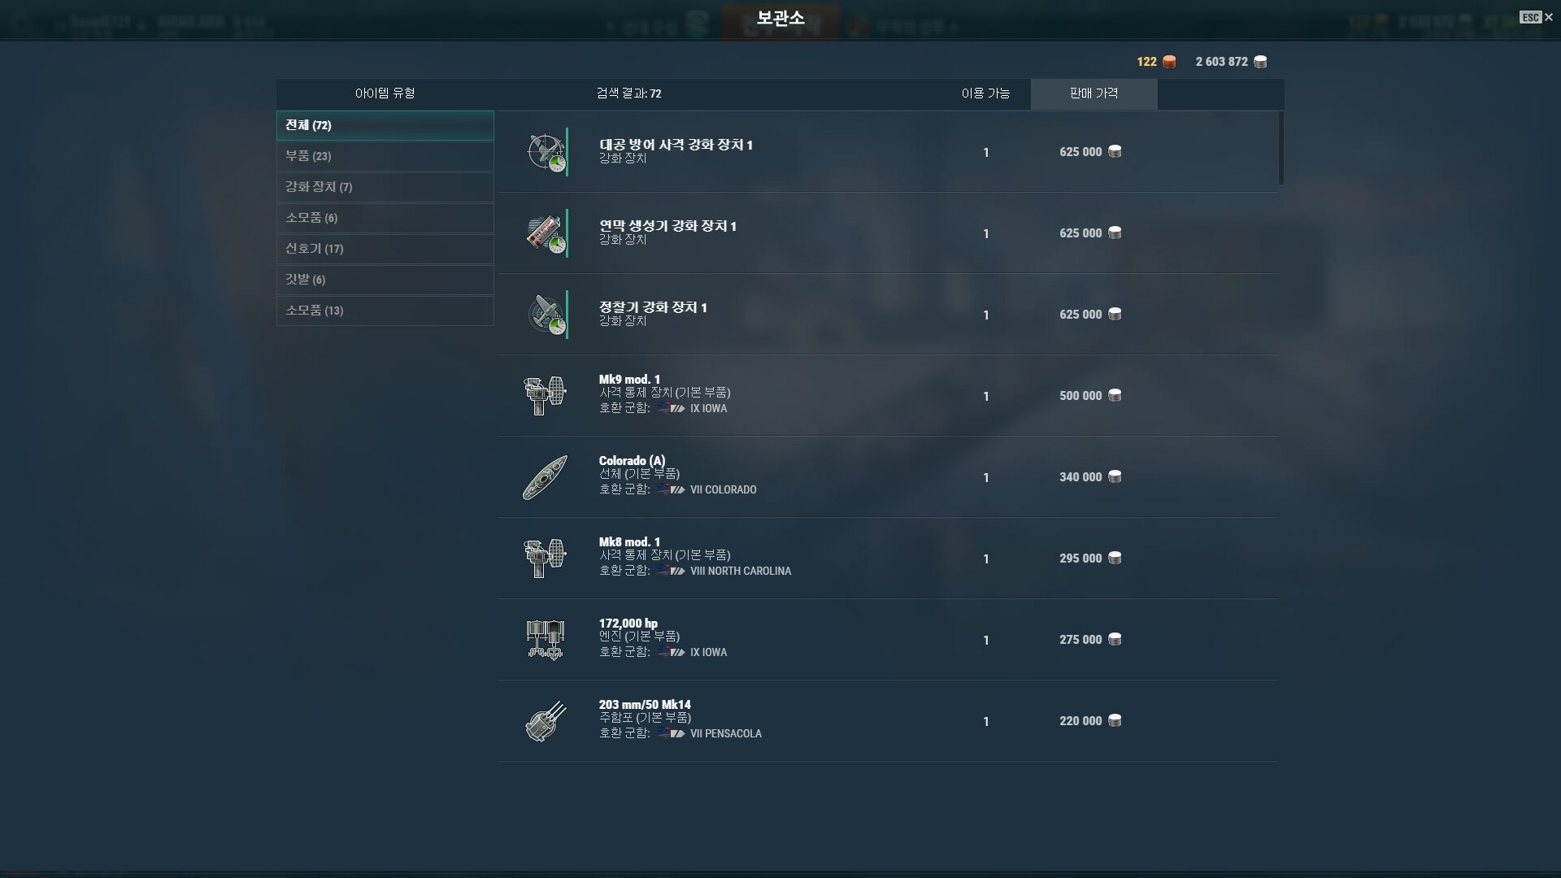The width and height of the screenshot is (1561, 878).
Task: Show the 신호기 (17) category
Action: pyautogui.click(x=385, y=249)
